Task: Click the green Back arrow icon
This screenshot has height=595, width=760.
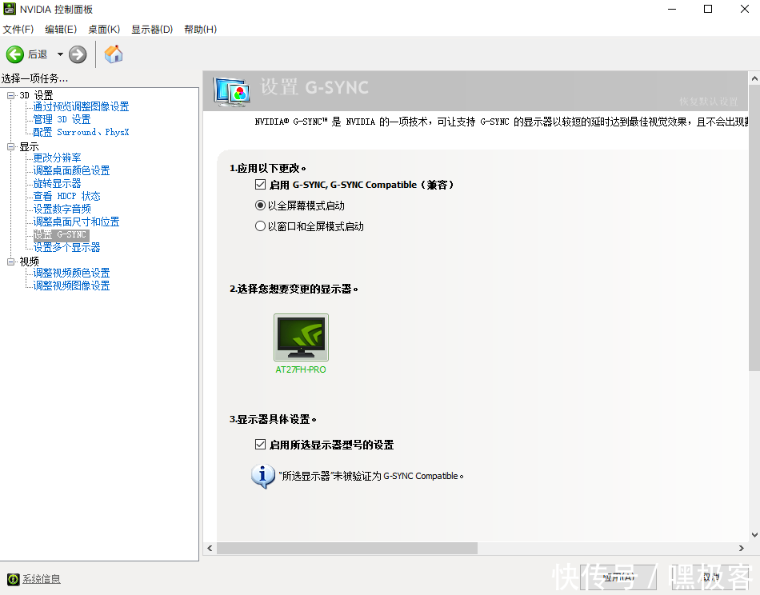Action: tap(15, 54)
